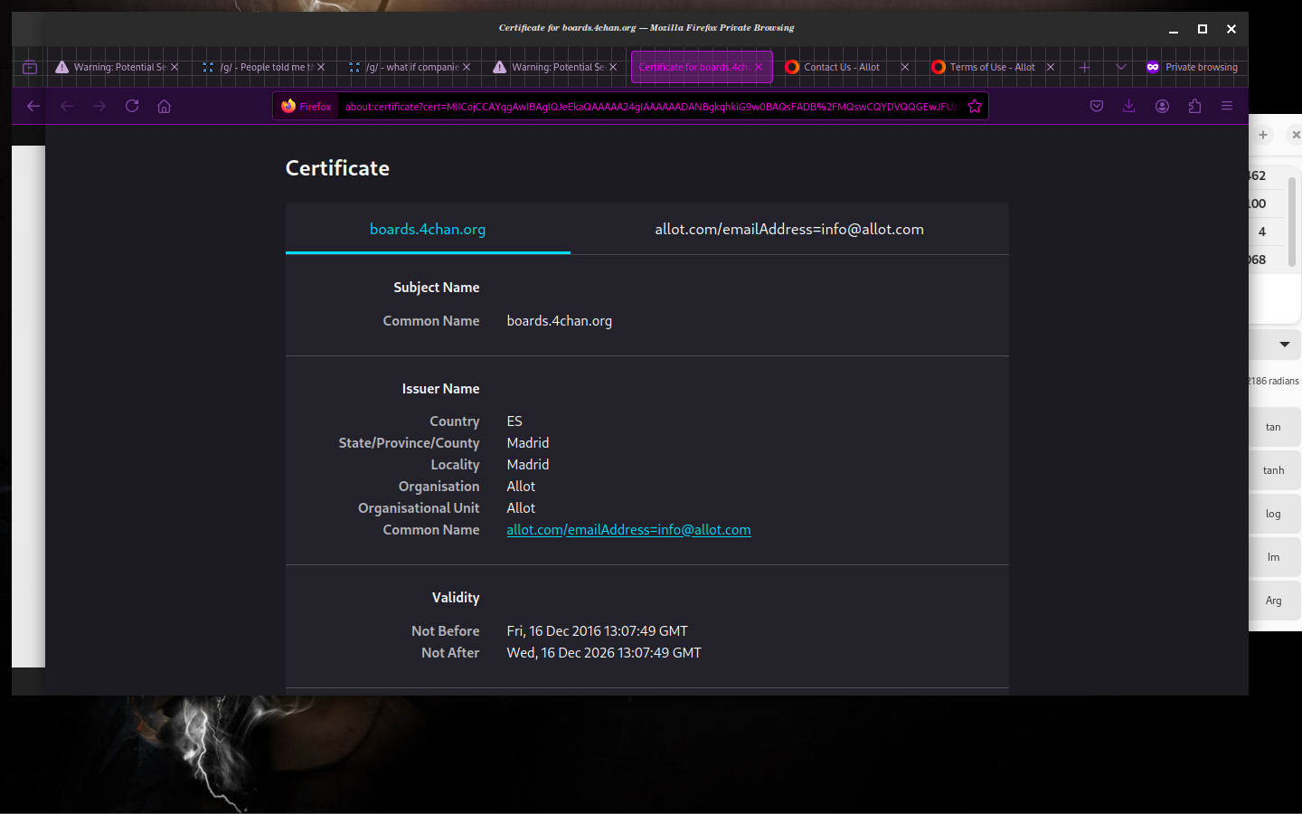Go back using the back arrow

point(33,106)
